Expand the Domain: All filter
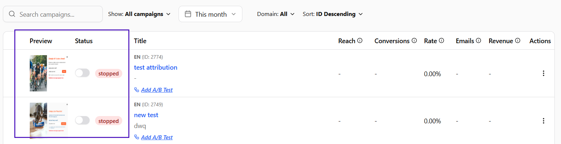561x144 pixels. coord(276,14)
